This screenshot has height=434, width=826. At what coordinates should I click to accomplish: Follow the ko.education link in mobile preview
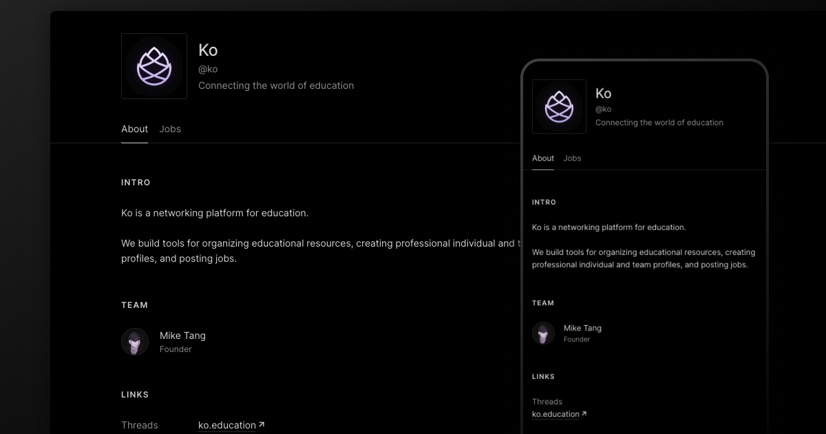pos(555,414)
